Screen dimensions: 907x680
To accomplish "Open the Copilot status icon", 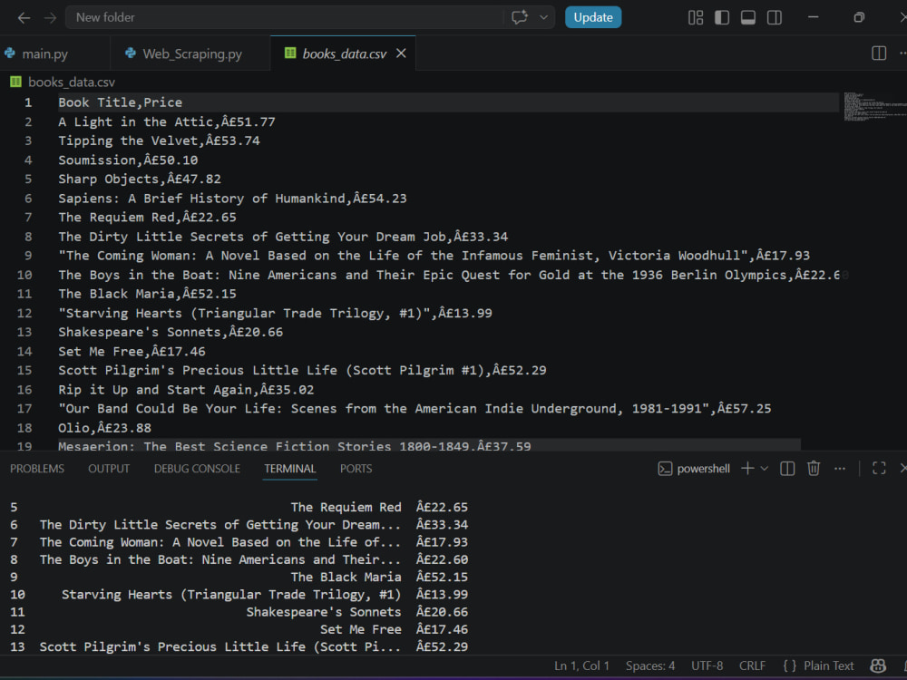I will pos(878,666).
